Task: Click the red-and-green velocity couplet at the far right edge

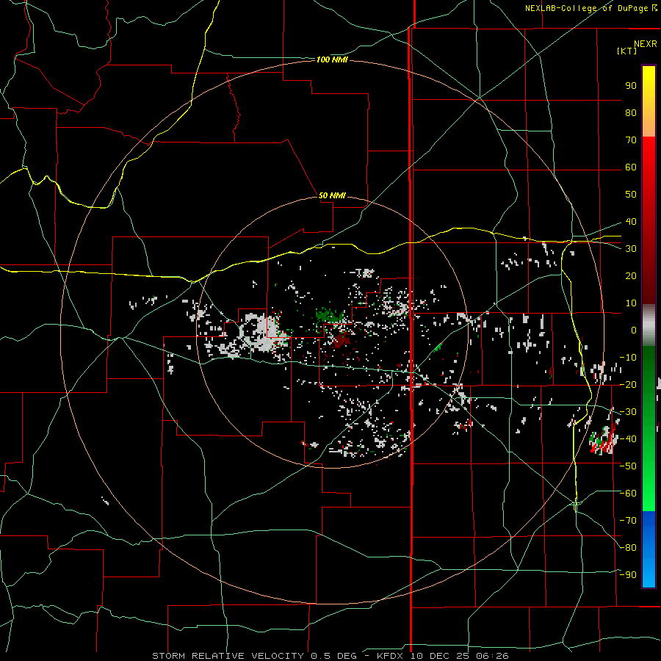Action: (x=603, y=441)
